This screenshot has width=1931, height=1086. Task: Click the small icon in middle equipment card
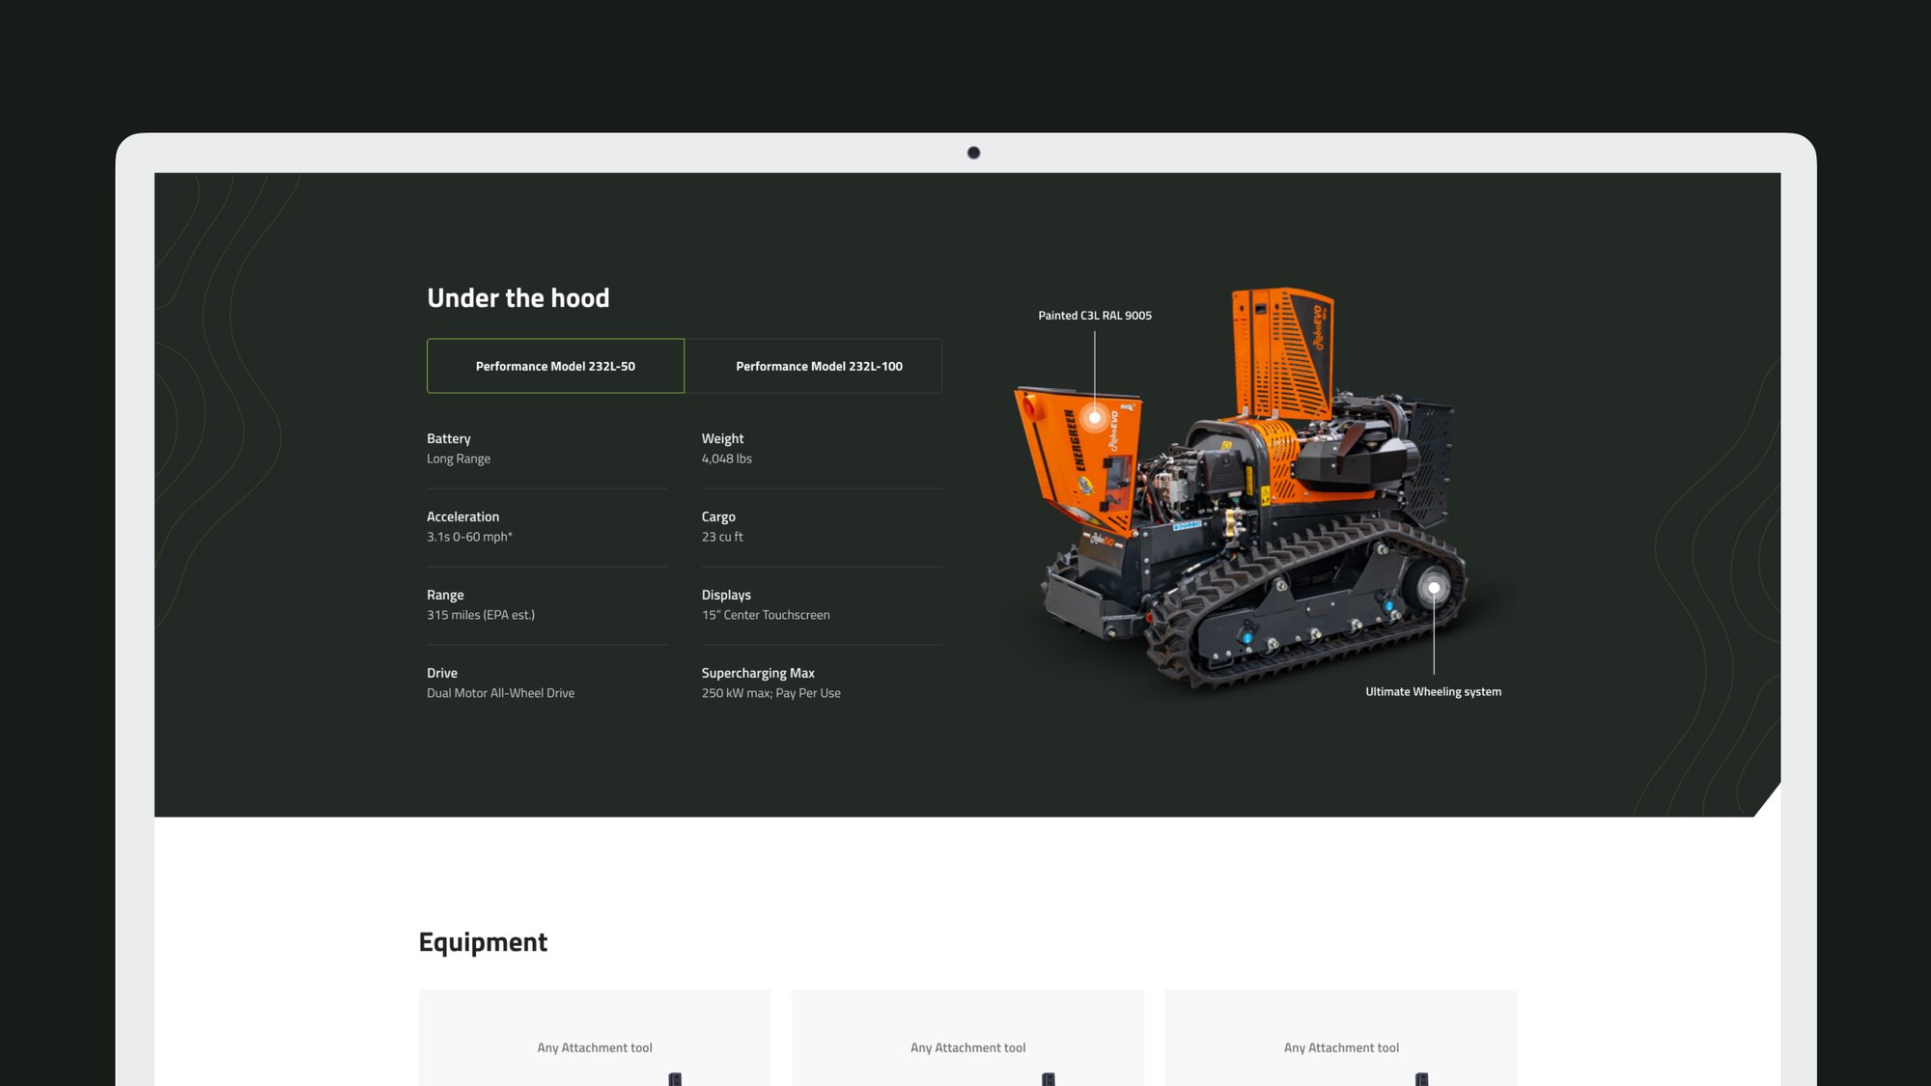[x=1049, y=1078]
